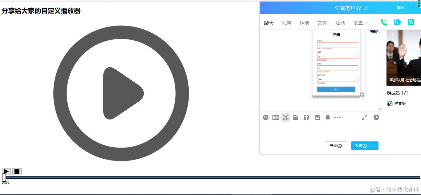421x195 pixels.
Task: Click the large circular play graphic
Action: pyautogui.click(x=121, y=93)
